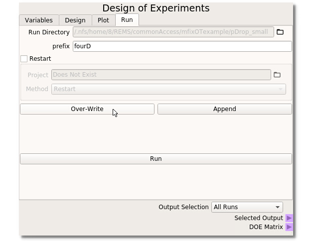Go to the Plot tab
The image size is (314, 241).
[x=103, y=20]
